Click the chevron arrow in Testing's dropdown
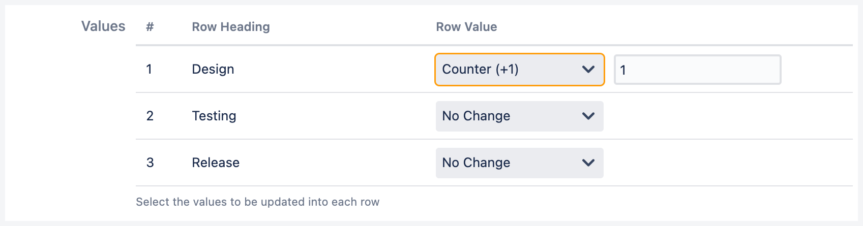The image size is (863, 226). coord(588,116)
